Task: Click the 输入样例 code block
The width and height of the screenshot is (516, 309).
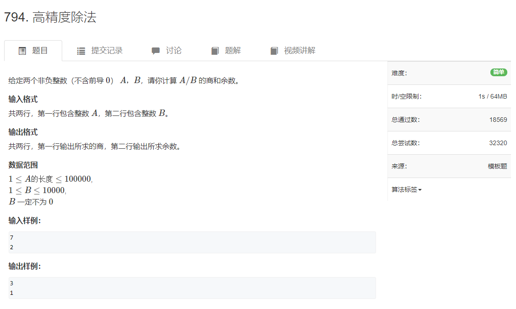Action: click(x=192, y=242)
